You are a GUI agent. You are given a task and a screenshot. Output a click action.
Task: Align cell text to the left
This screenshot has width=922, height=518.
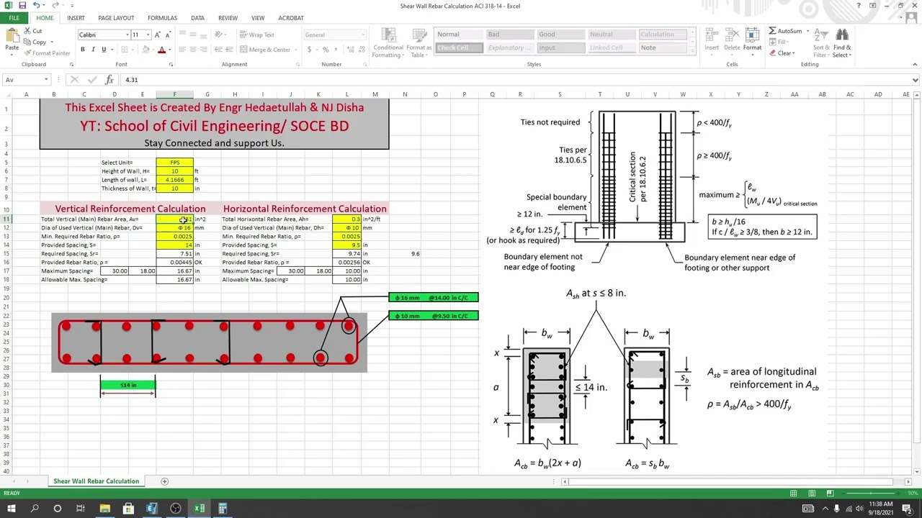[x=182, y=50]
